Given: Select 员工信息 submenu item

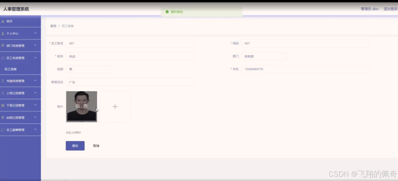Looking at the screenshot, I should click(20, 69).
